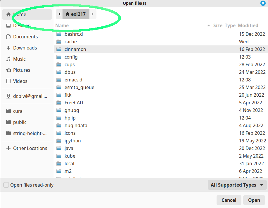The image size is (268, 208).
Task: Sort by Name column header
Action: (62, 25)
